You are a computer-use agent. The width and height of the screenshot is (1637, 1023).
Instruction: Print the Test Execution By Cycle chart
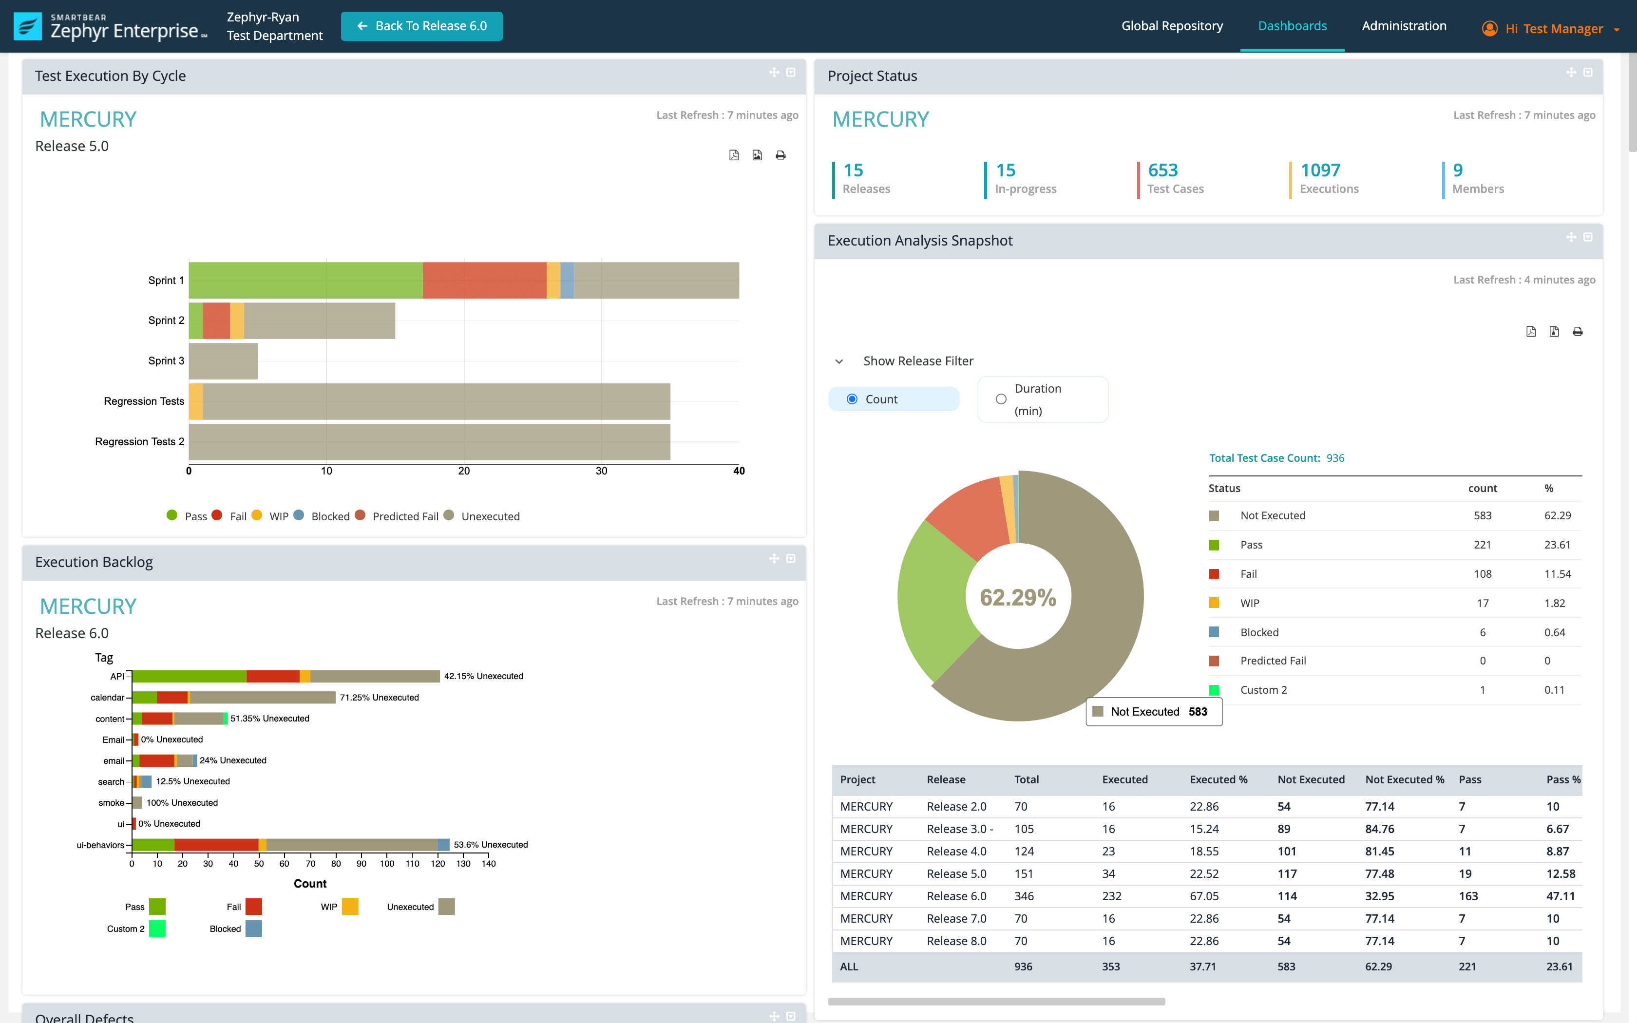pyautogui.click(x=780, y=155)
